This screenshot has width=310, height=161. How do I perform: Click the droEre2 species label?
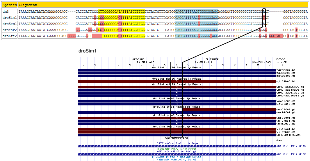click(x=9, y=36)
